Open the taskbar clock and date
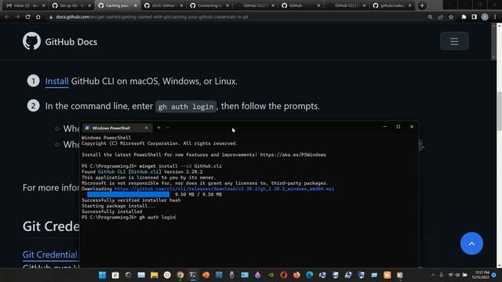The width and height of the screenshot is (502, 282). (480, 275)
